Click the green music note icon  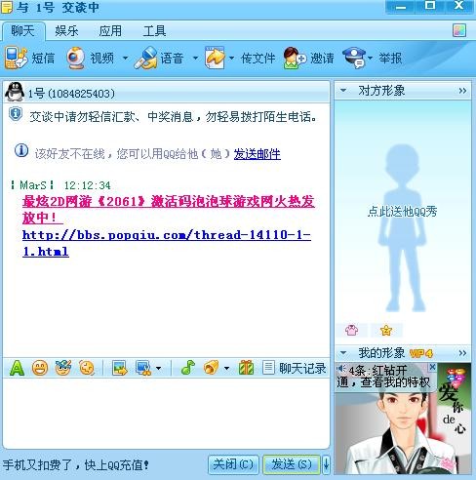pyautogui.click(x=188, y=368)
